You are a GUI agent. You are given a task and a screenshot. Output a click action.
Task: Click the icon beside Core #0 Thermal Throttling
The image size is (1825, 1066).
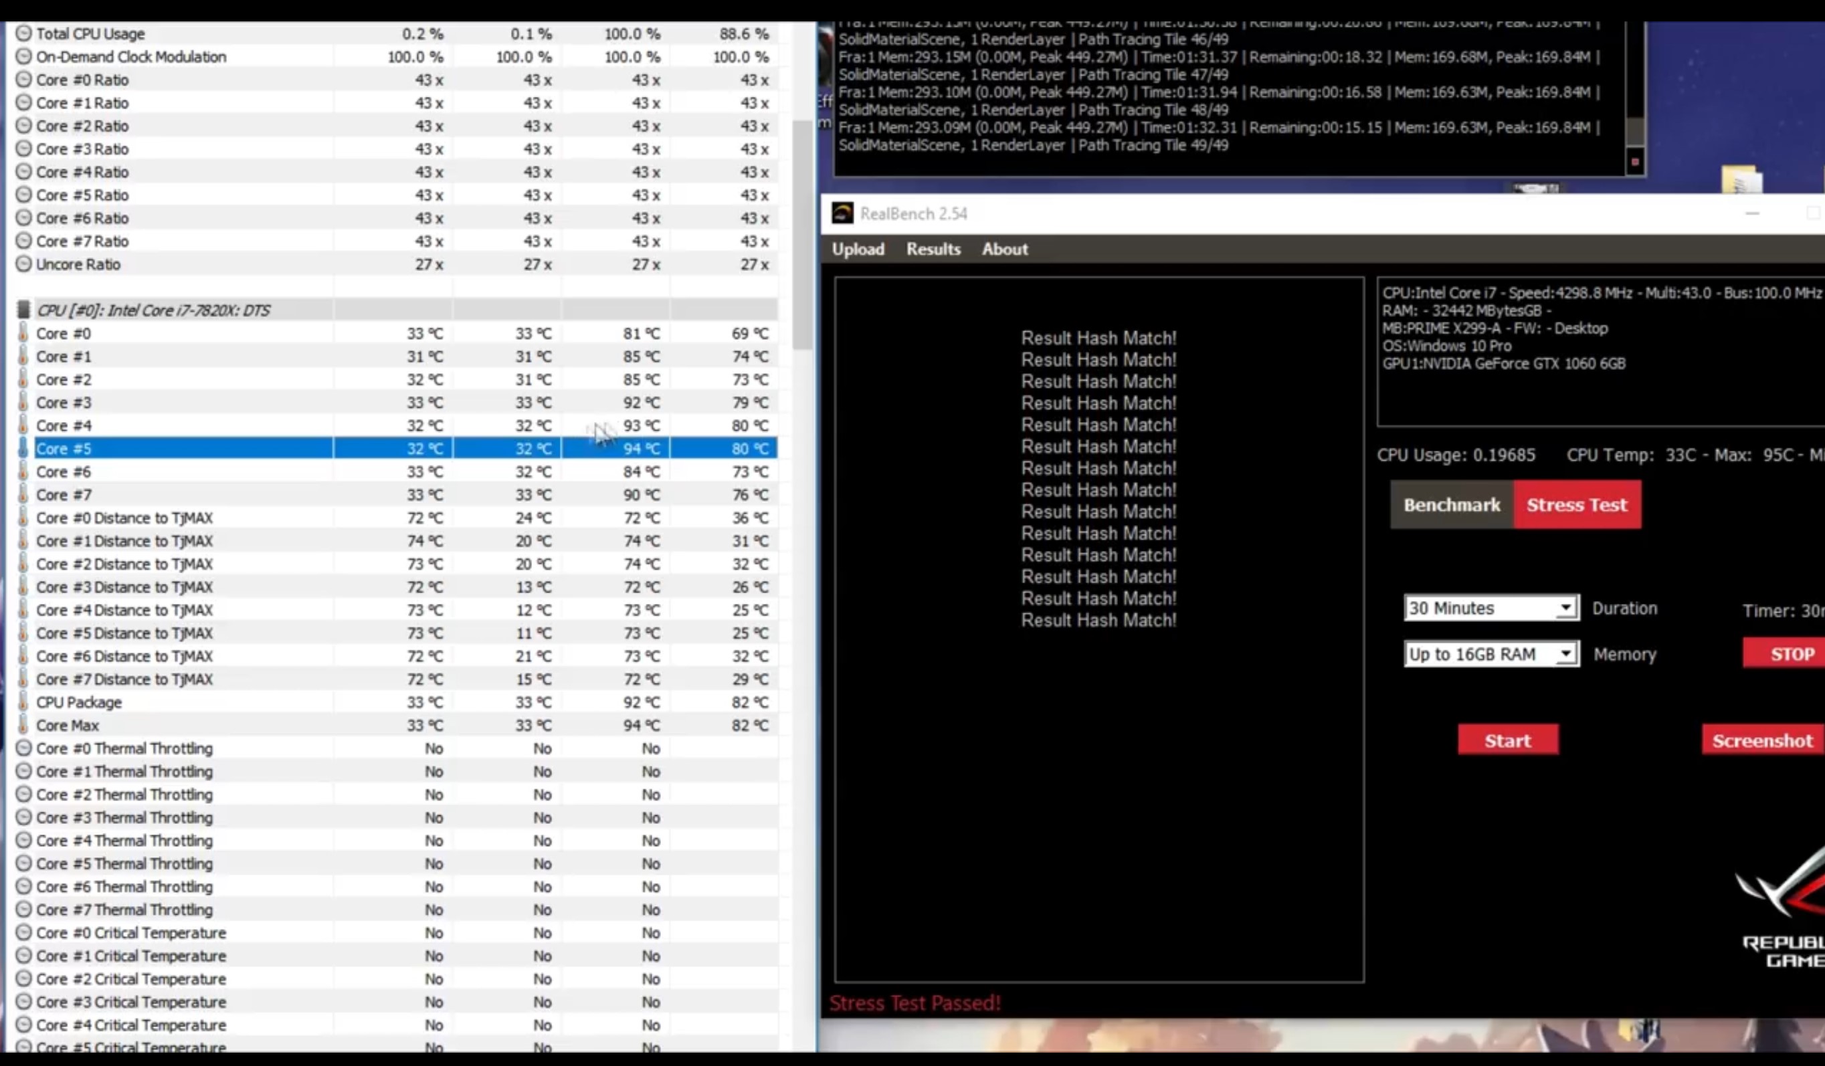tap(23, 748)
